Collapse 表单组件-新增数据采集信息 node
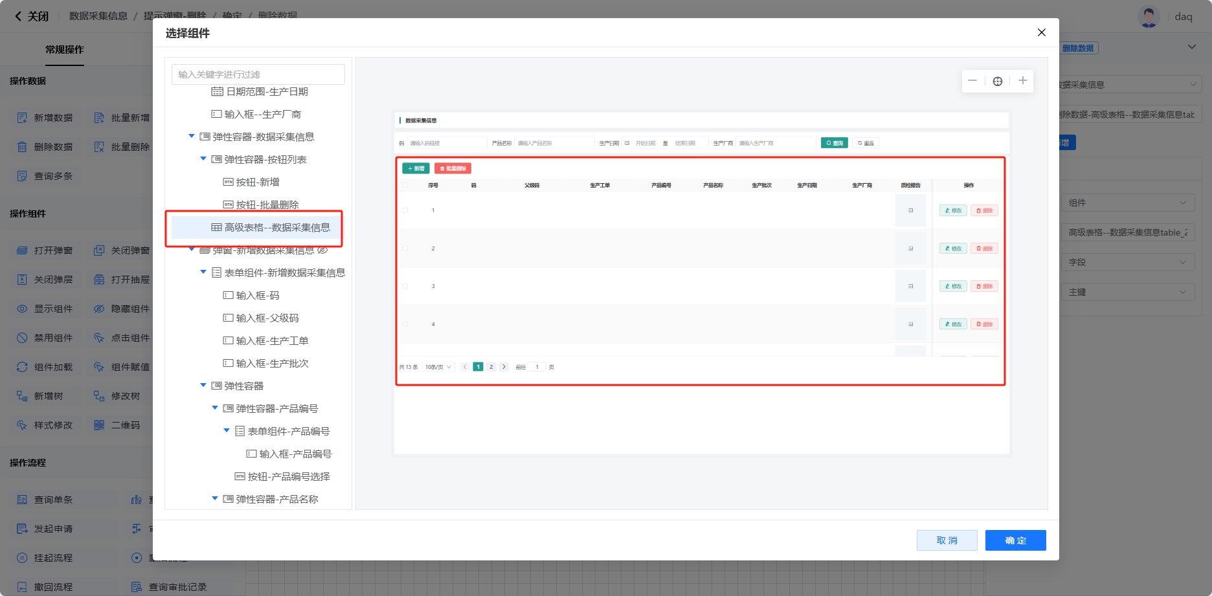Image resolution: width=1212 pixels, height=596 pixels. coord(203,272)
